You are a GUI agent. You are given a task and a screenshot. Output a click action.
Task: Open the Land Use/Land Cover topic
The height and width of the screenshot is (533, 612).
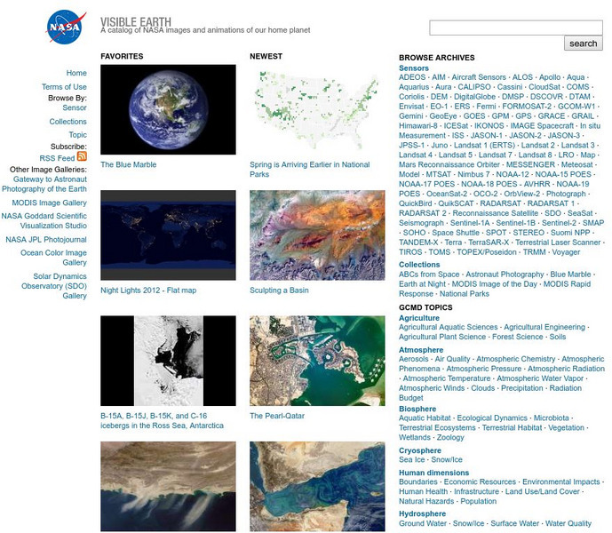pyautogui.click(x=543, y=491)
